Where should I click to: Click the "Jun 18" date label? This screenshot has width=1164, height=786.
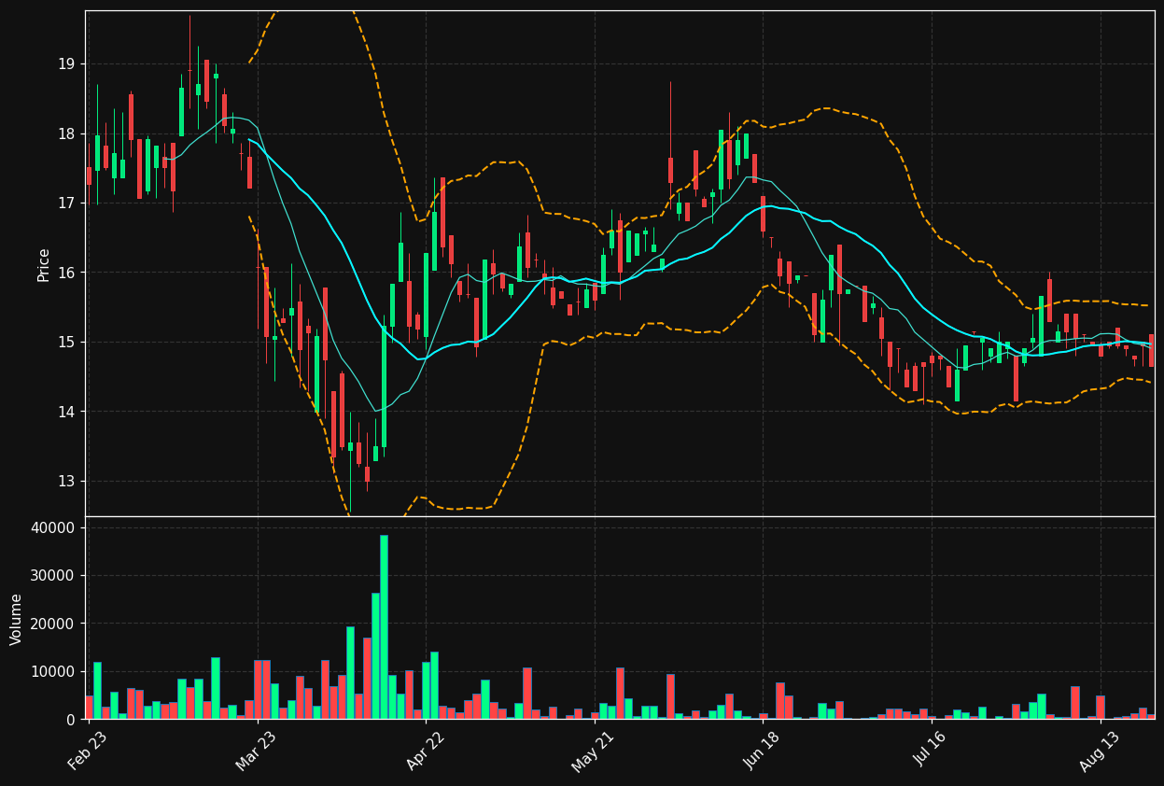point(761,750)
